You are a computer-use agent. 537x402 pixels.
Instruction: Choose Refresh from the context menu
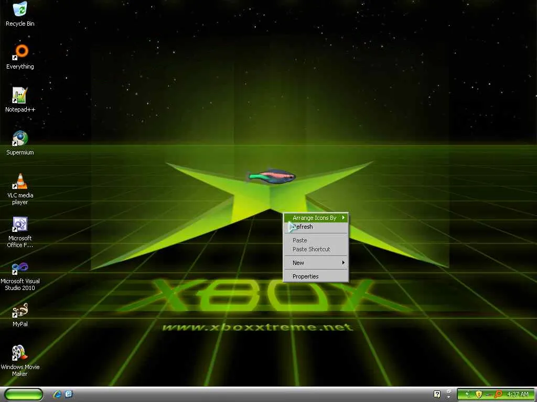click(316, 227)
